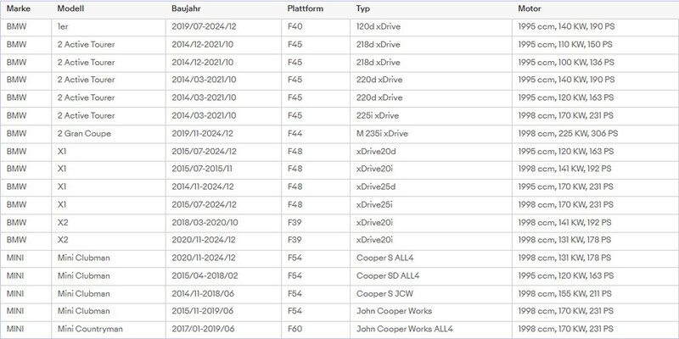Click F39 in the X2 2020/11-2024/12 row
The image size is (679, 339).
coord(295,240)
